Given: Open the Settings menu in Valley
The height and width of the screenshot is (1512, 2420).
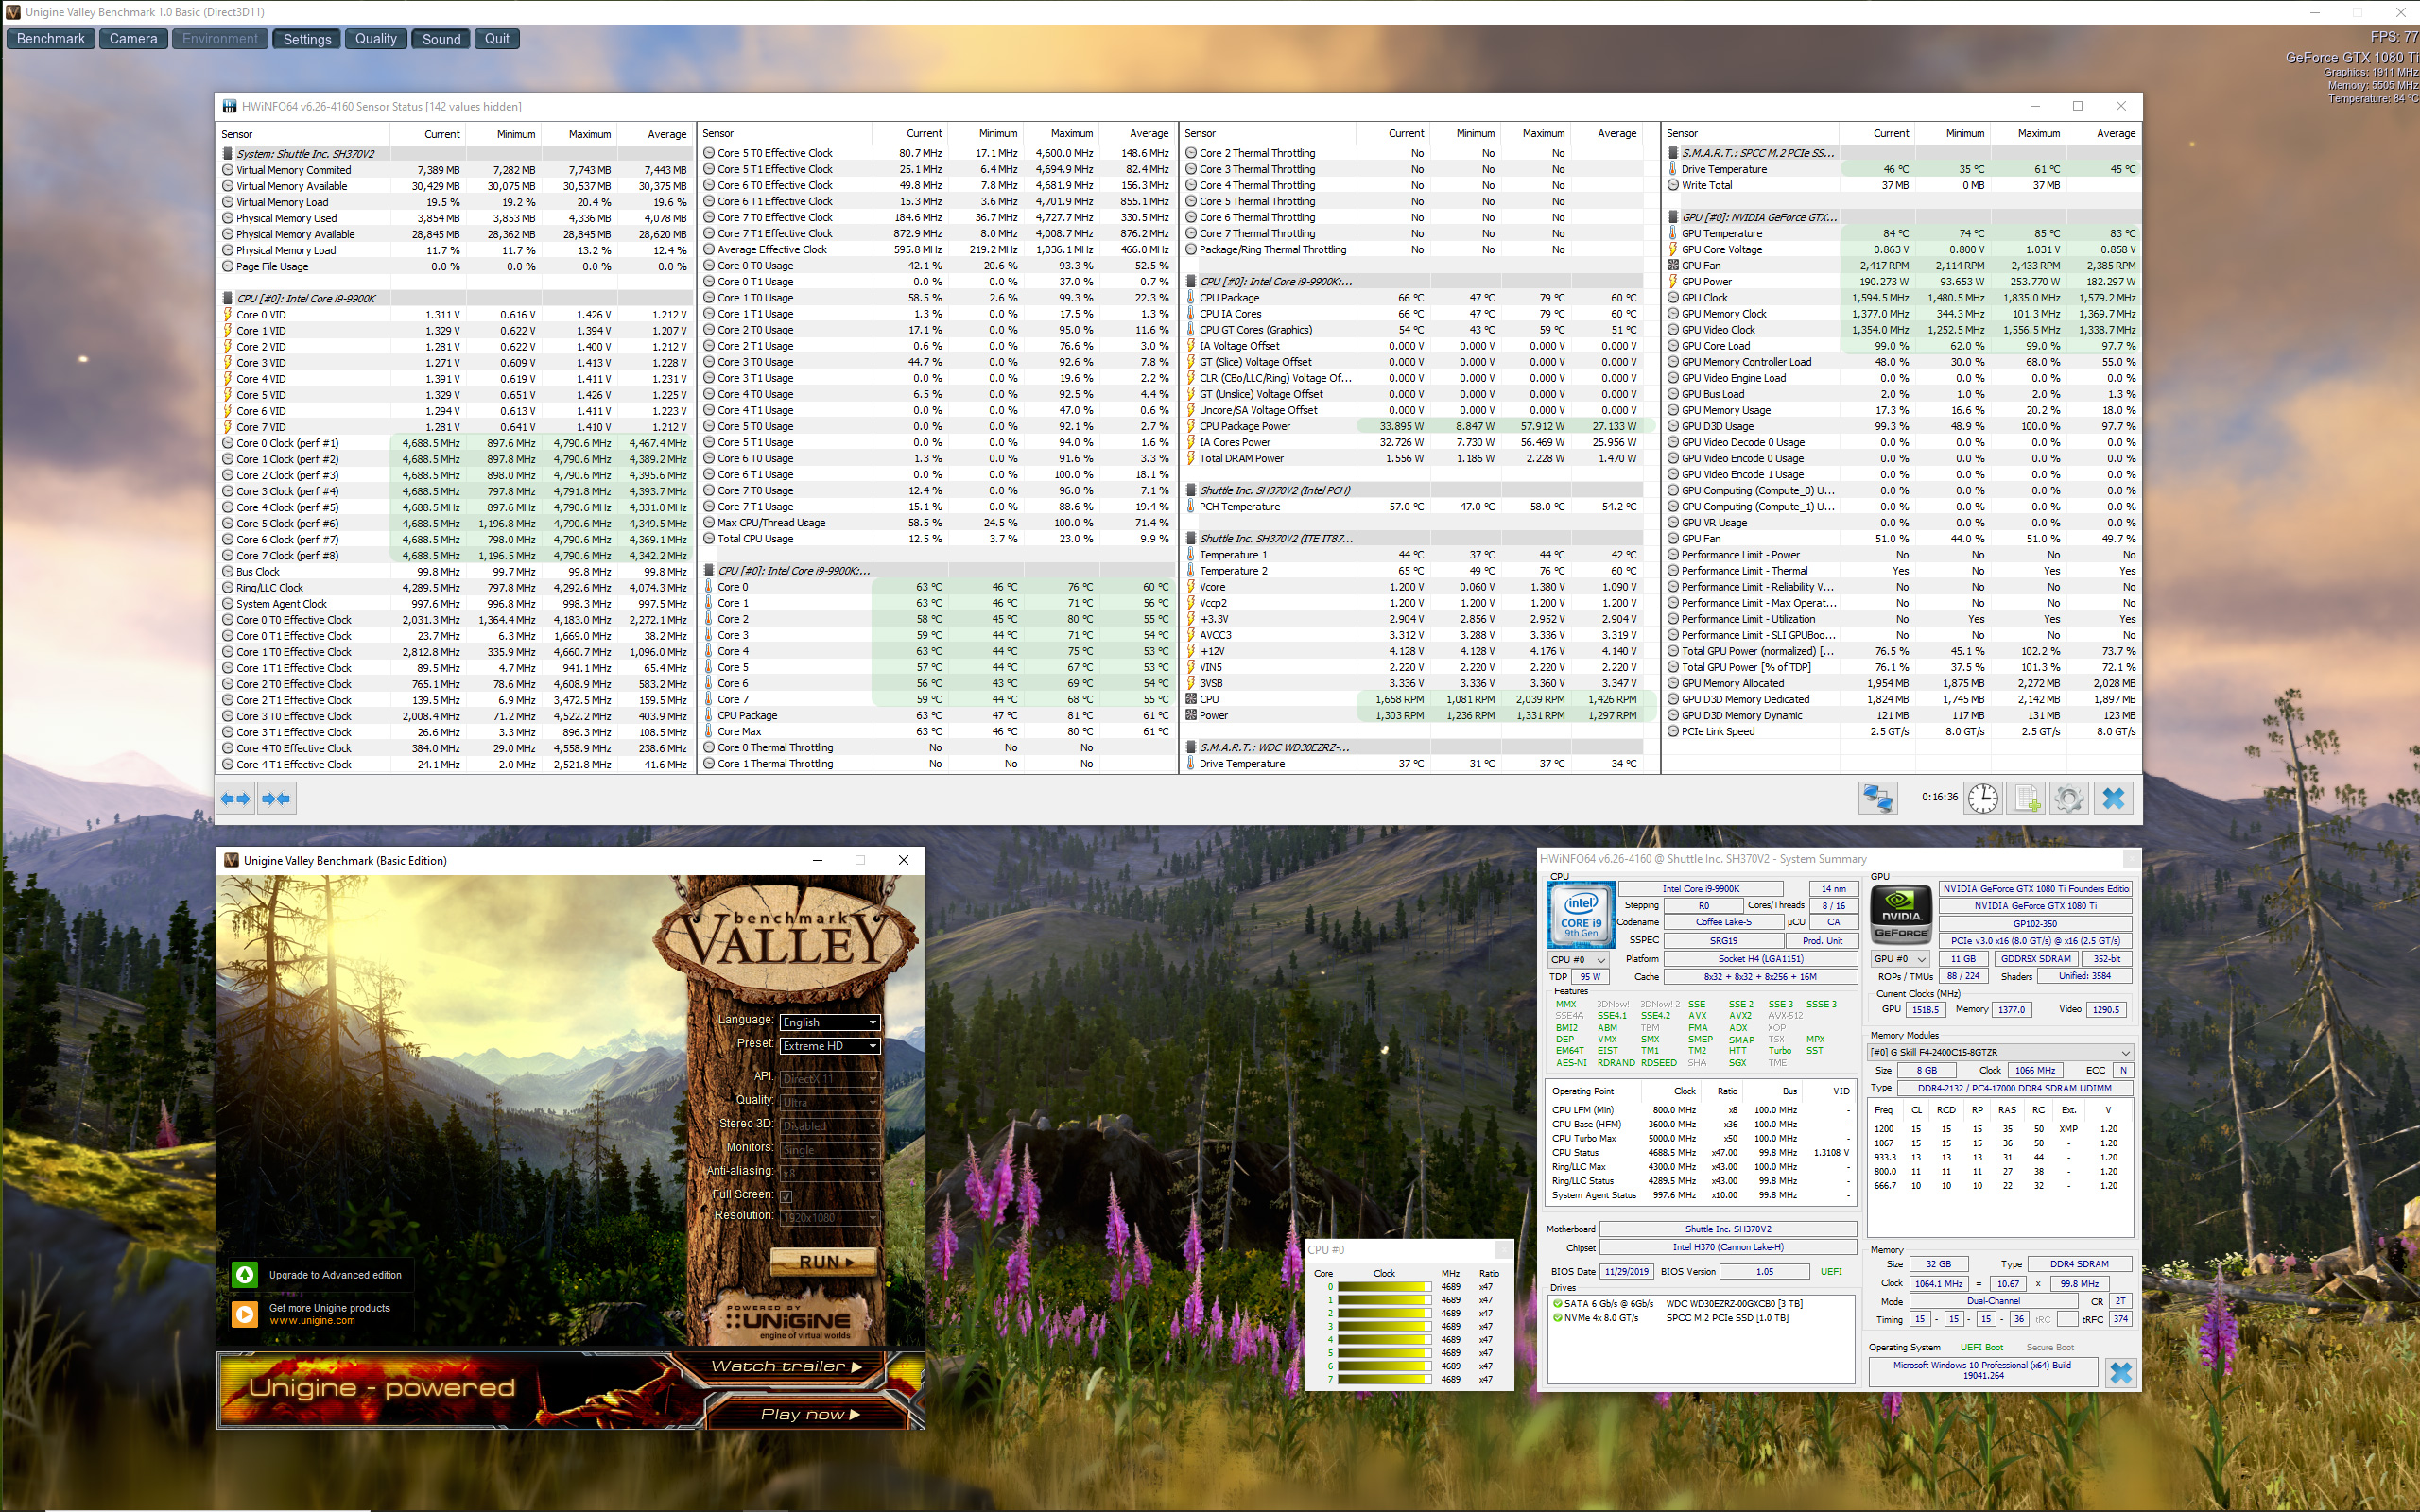Looking at the screenshot, I should coord(307,39).
